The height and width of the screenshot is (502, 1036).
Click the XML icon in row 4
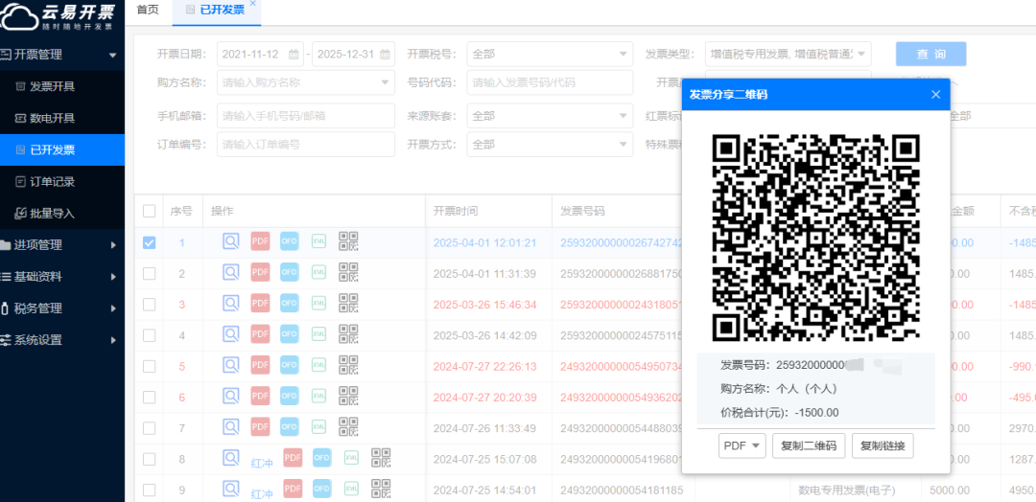pyautogui.click(x=318, y=335)
